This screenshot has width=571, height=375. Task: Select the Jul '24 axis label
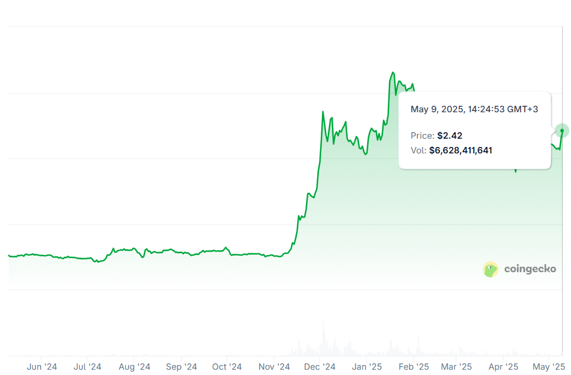pyautogui.click(x=88, y=367)
